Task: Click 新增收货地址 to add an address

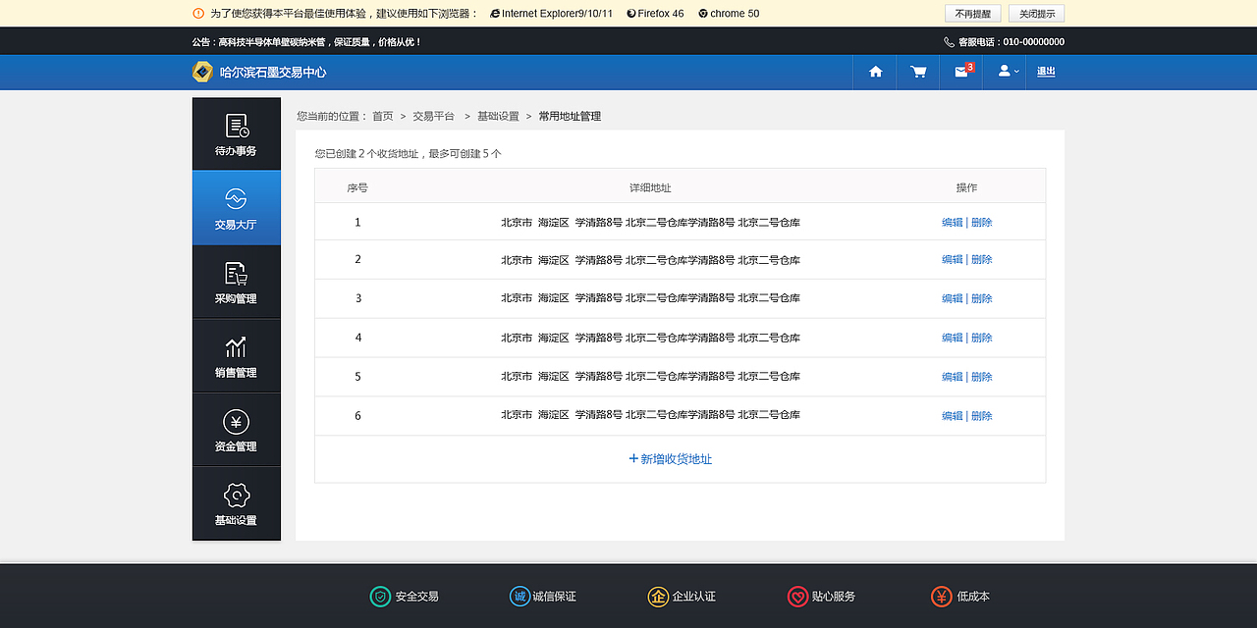Action: pos(670,458)
